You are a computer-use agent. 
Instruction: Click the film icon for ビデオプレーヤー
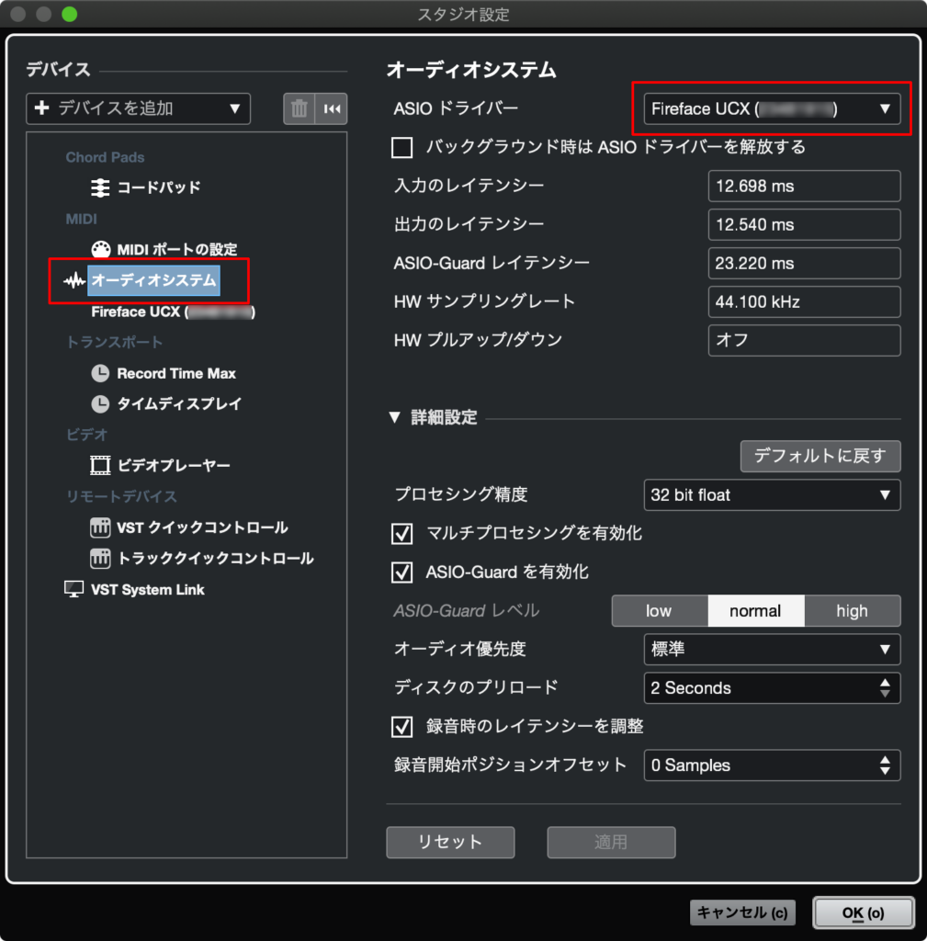99,465
